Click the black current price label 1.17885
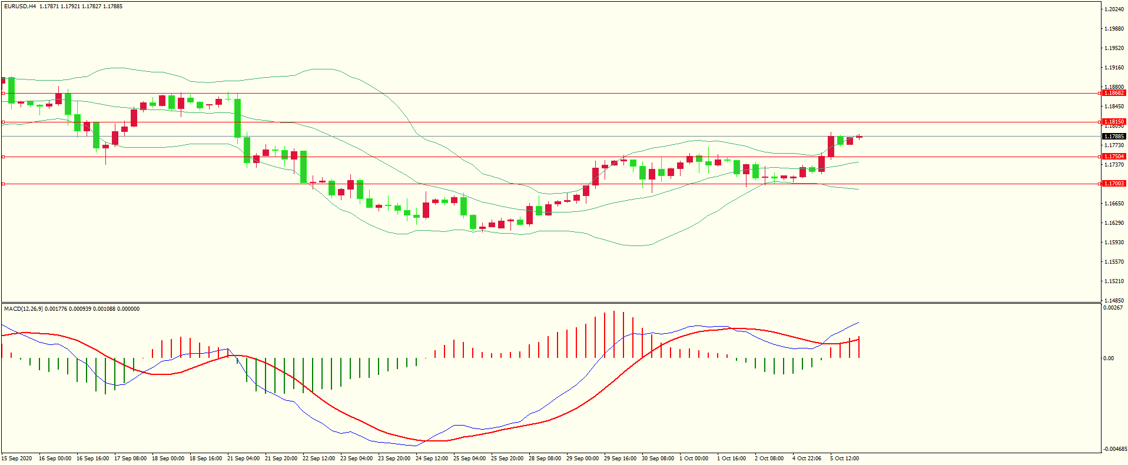The height and width of the screenshot is (465, 1128). click(1113, 137)
